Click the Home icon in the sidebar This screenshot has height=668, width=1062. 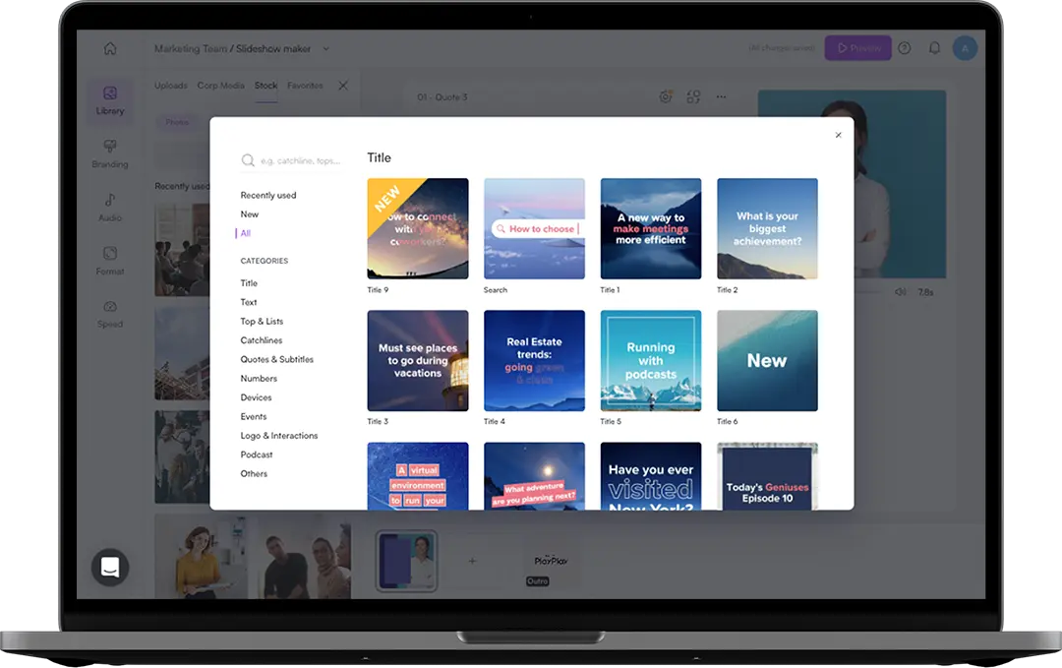pyautogui.click(x=109, y=47)
